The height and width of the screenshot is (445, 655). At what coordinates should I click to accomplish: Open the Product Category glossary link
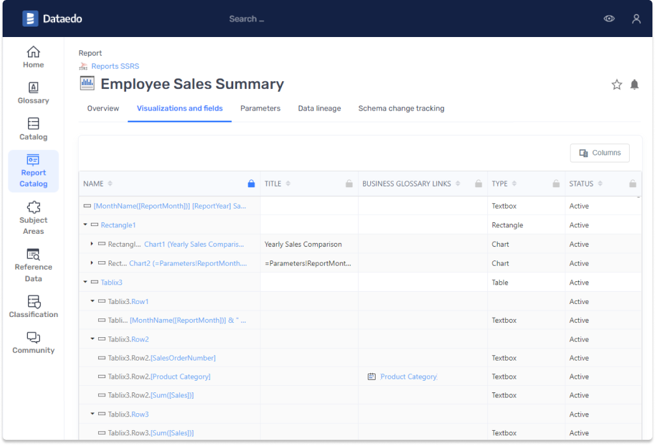click(408, 377)
